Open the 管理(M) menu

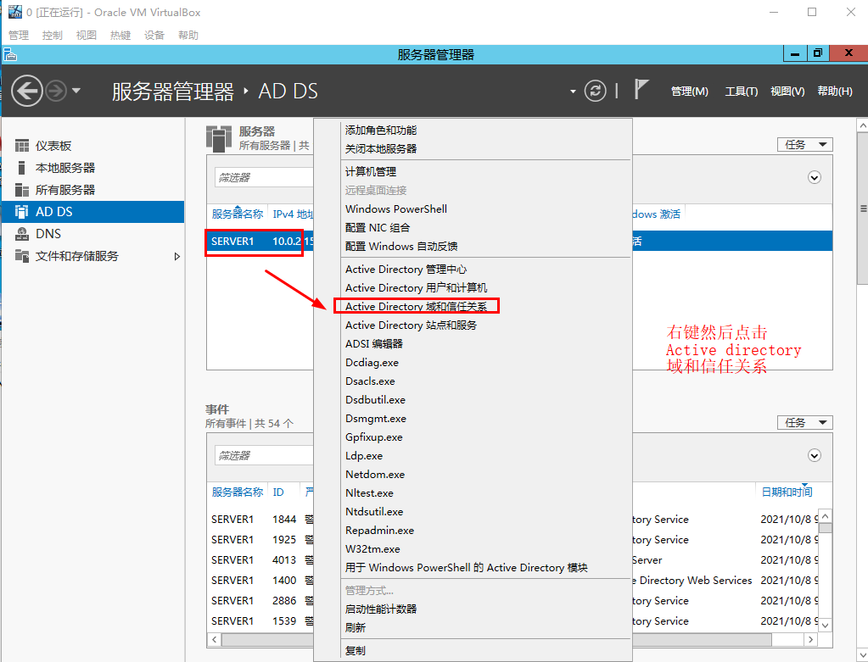(689, 92)
